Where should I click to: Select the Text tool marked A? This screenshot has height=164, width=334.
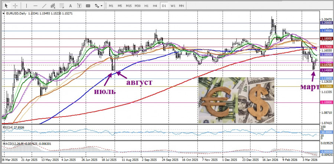click(x=71, y=6)
